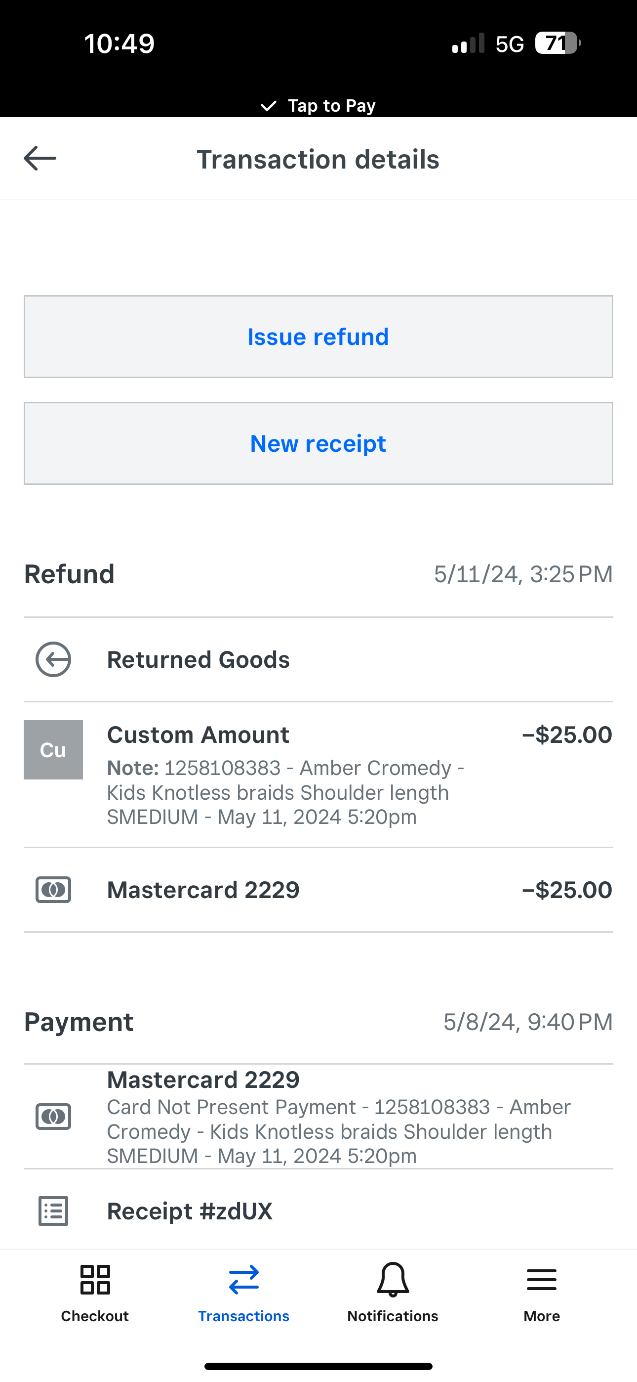This screenshot has height=1382, width=637.
Task: Open Receipt #zdUX
Action: (x=190, y=1211)
